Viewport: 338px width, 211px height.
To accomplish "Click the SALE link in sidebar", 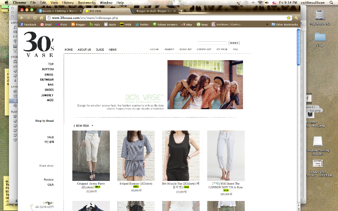I will coord(51,137).
